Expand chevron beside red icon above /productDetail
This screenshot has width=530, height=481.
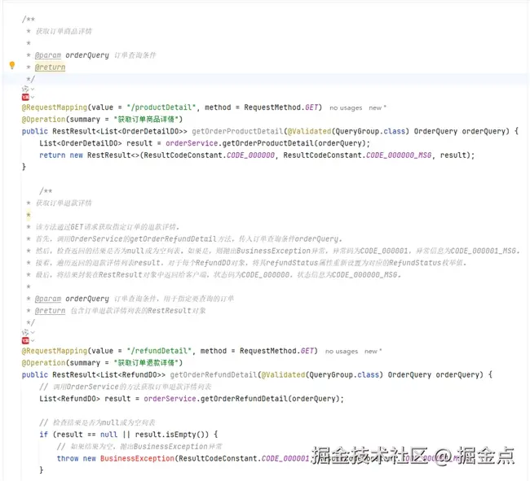tap(33, 97)
